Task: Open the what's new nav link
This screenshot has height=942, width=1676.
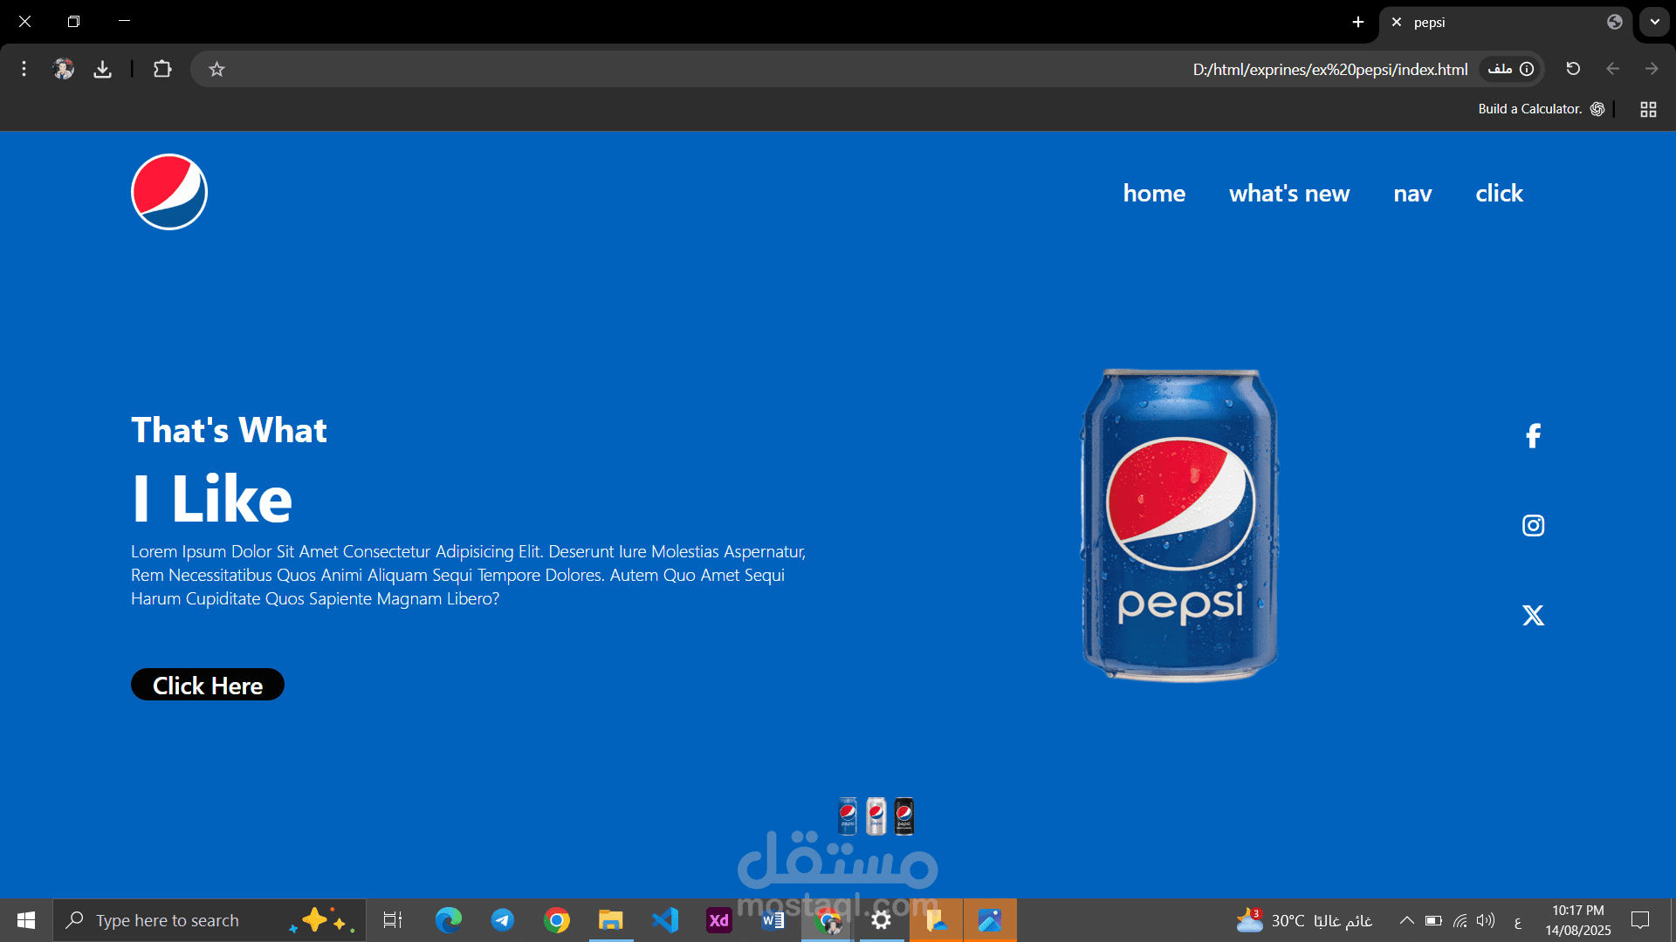Action: coord(1289,193)
